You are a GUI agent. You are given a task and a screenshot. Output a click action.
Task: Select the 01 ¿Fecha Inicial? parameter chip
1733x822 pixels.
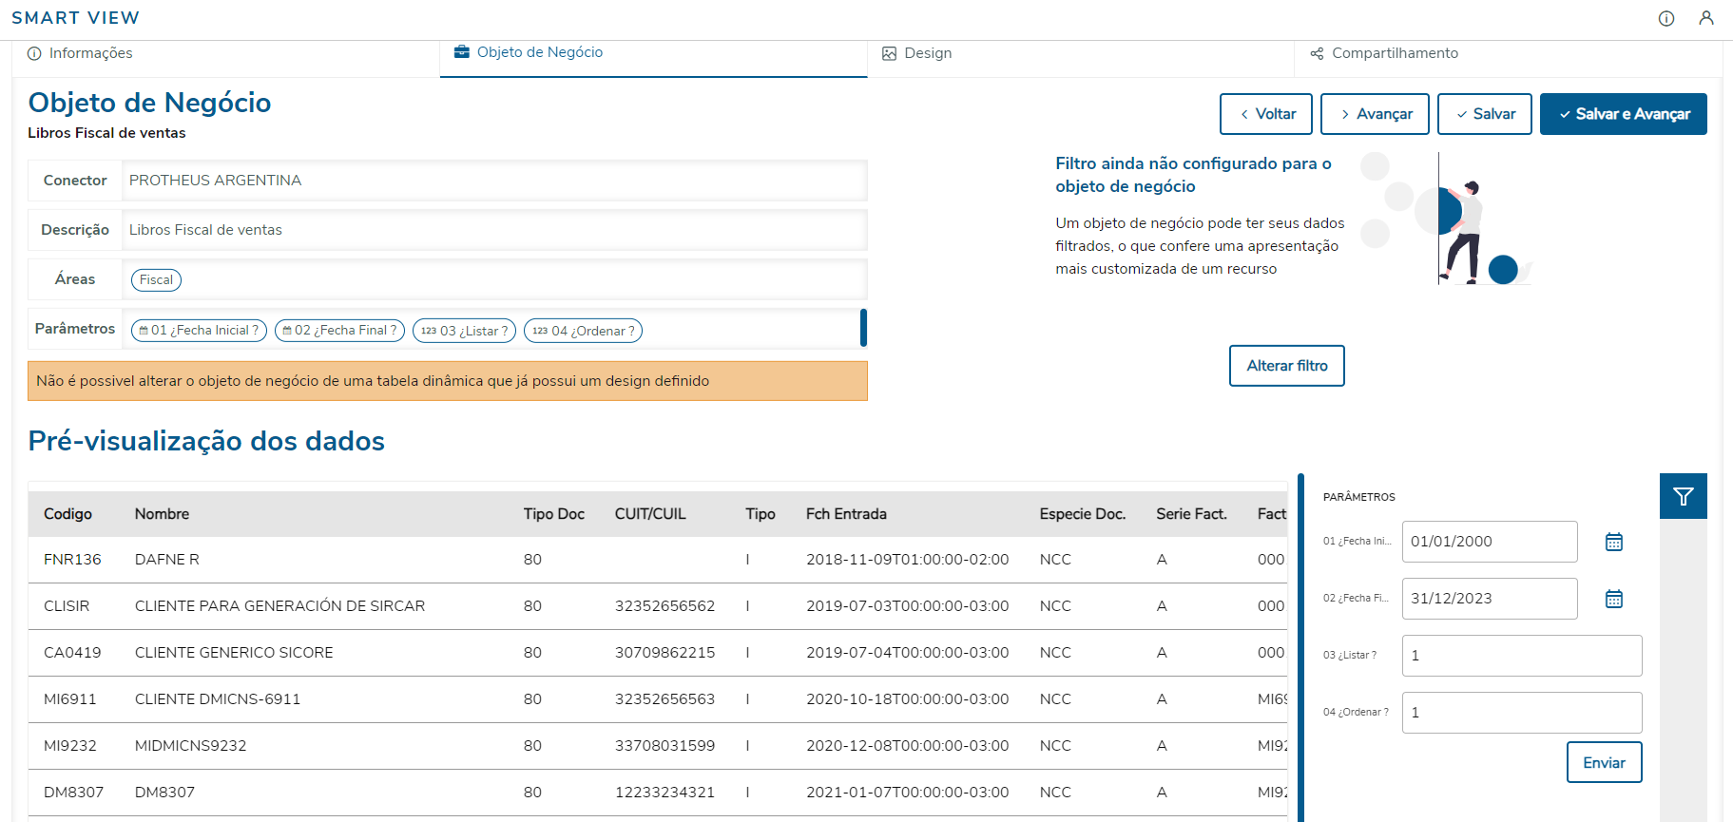coord(199,331)
